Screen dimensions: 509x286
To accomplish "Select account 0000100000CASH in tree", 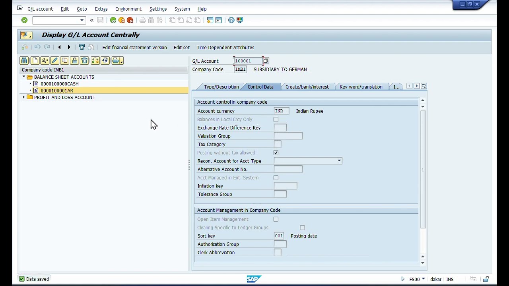I will [x=60, y=84].
